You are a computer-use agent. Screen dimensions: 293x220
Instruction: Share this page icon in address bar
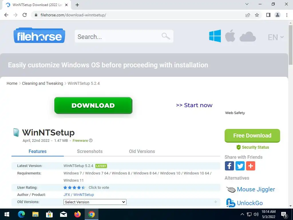tap(248, 15)
